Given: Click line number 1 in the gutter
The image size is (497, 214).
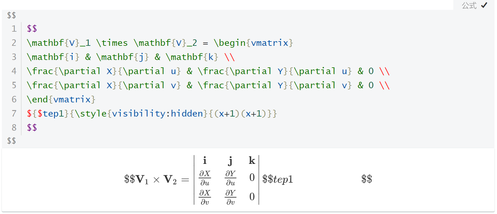Looking at the screenshot, I should (14, 29).
